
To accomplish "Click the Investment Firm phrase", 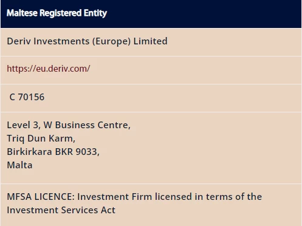I will [115, 197].
